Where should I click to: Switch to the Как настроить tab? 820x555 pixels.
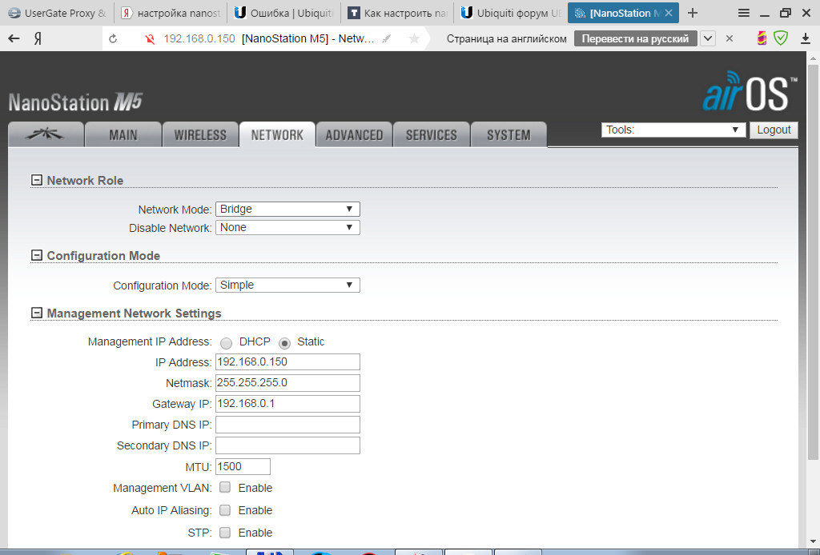pos(397,13)
